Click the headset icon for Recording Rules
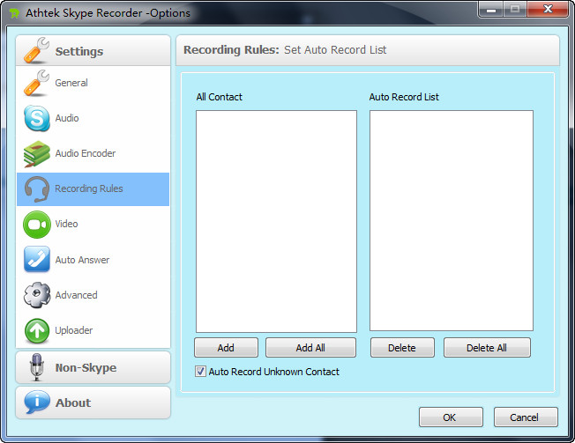The image size is (575, 443). pos(37,189)
